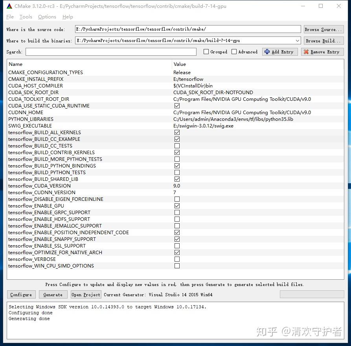
Task: Click the Open Project button
Action: point(86,294)
